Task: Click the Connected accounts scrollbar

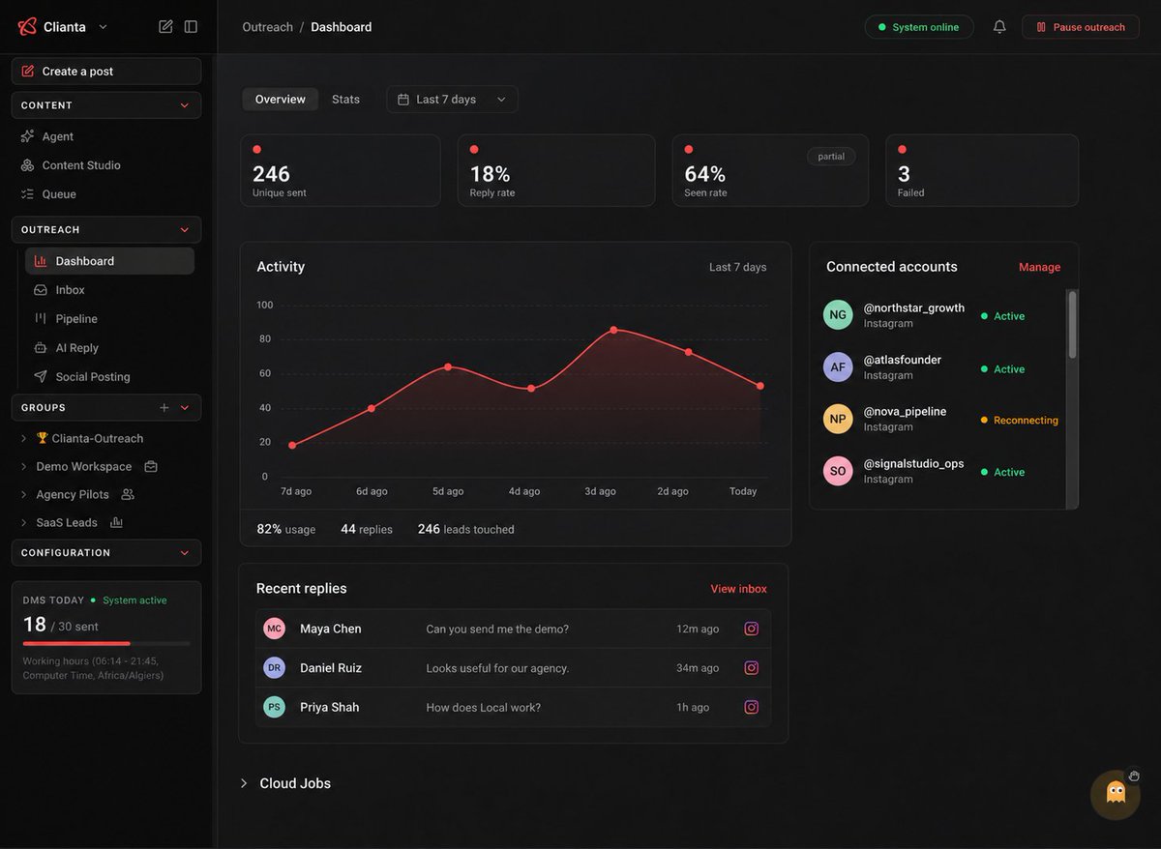Action: tap(1071, 325)
